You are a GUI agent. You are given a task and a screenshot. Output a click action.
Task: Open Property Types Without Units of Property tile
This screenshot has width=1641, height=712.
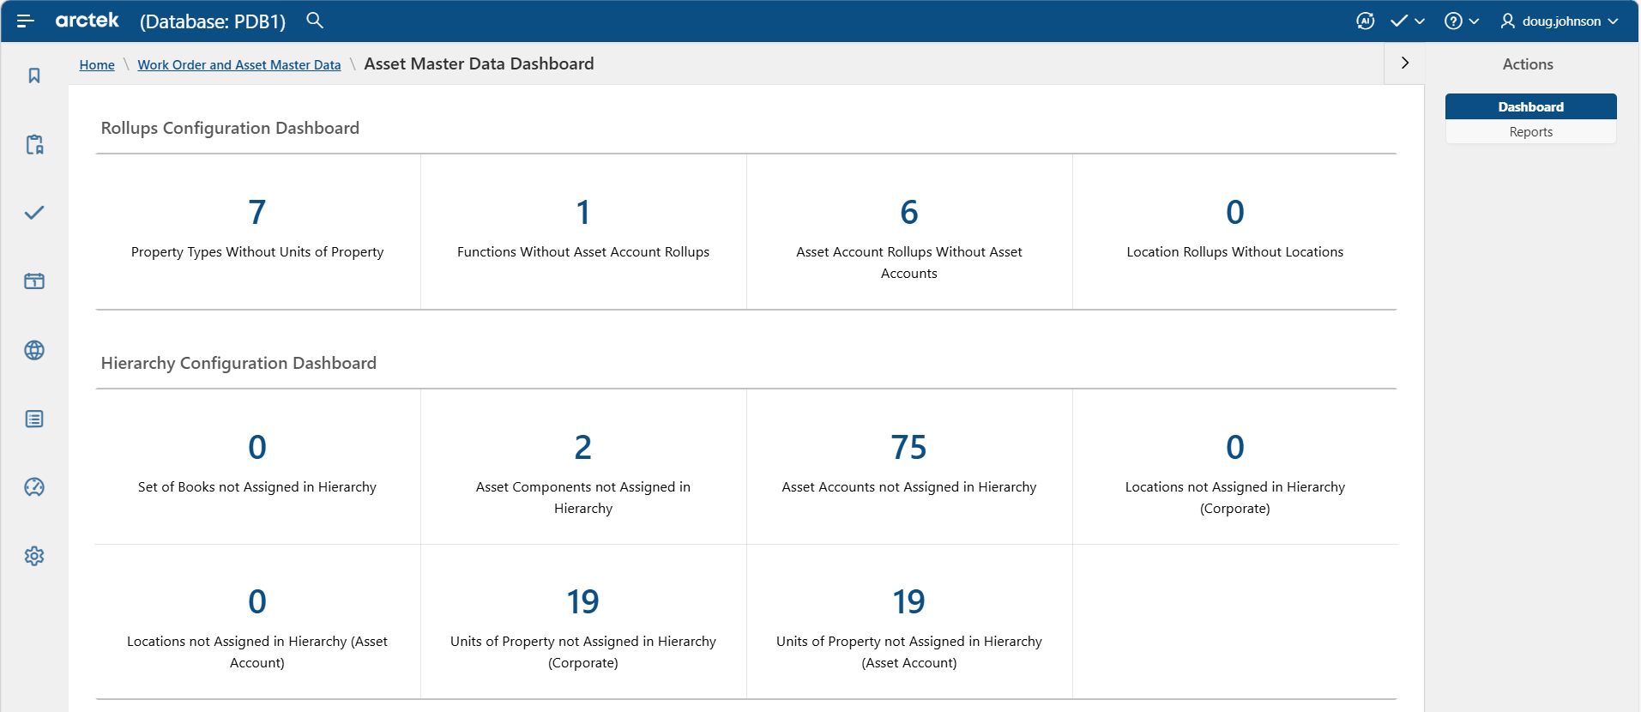(257, 232)
